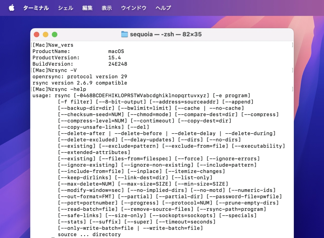Click the ProductVersion 15.4 value

tap(114, 58)
